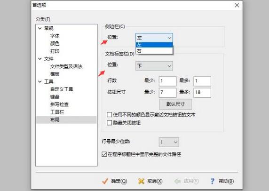Click the 常规 category label
Viewport: 269px width, 191px height.
click(x=49, y=28)
